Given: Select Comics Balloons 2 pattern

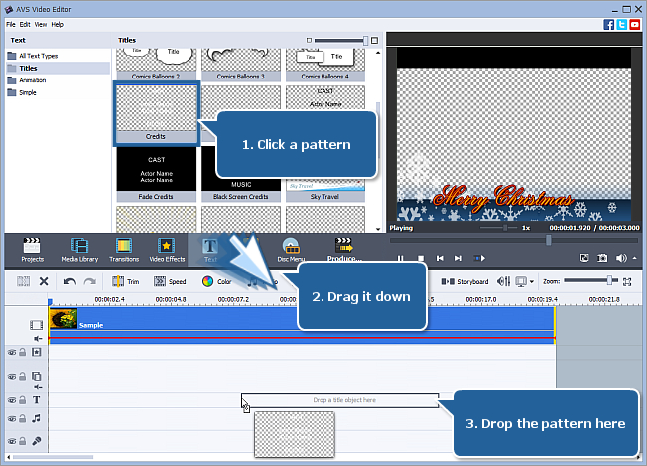Looking at the screenshot, I should (156, 65).
